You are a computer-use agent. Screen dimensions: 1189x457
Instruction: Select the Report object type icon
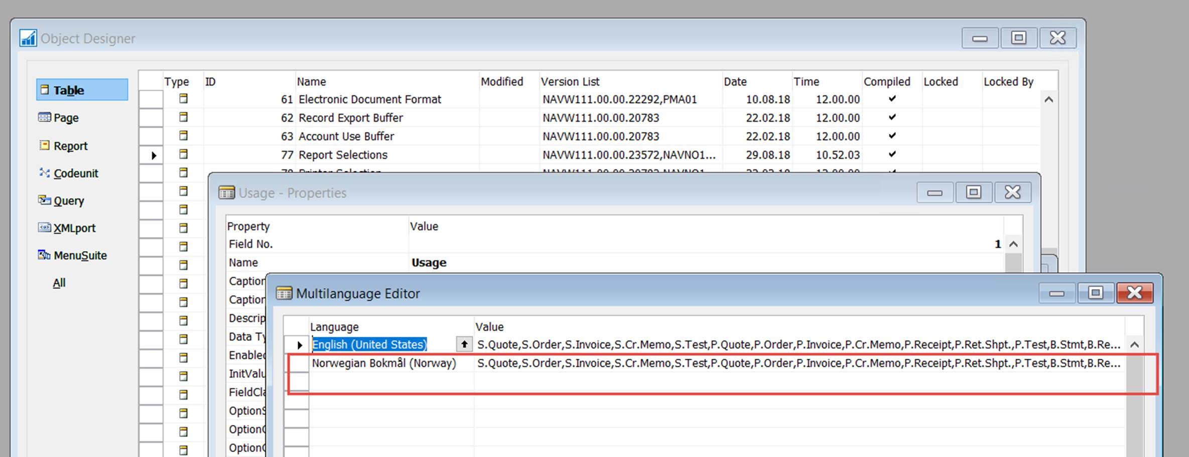point(45,145)
